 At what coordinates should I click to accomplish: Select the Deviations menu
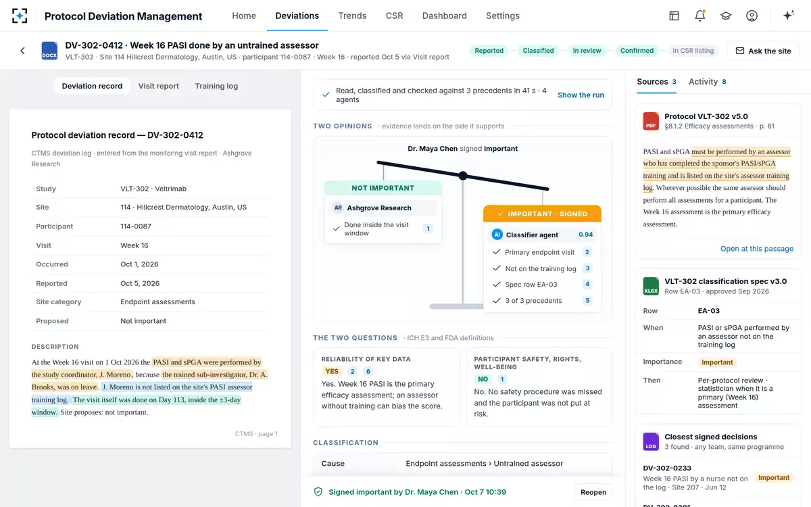297,16
